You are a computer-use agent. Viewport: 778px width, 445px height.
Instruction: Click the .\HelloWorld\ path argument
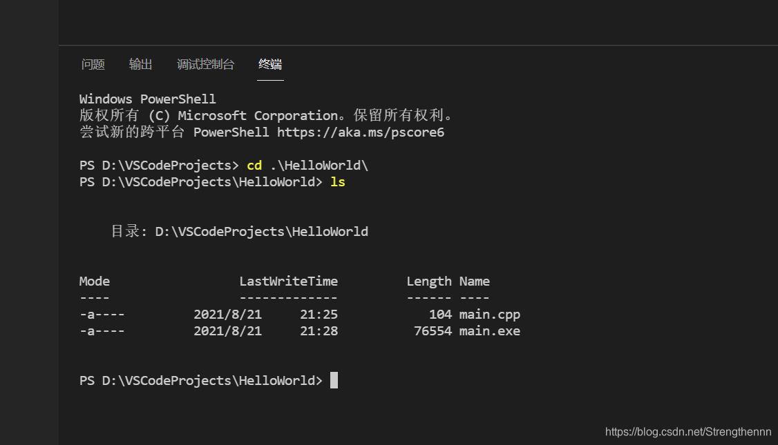click(319, 166)
